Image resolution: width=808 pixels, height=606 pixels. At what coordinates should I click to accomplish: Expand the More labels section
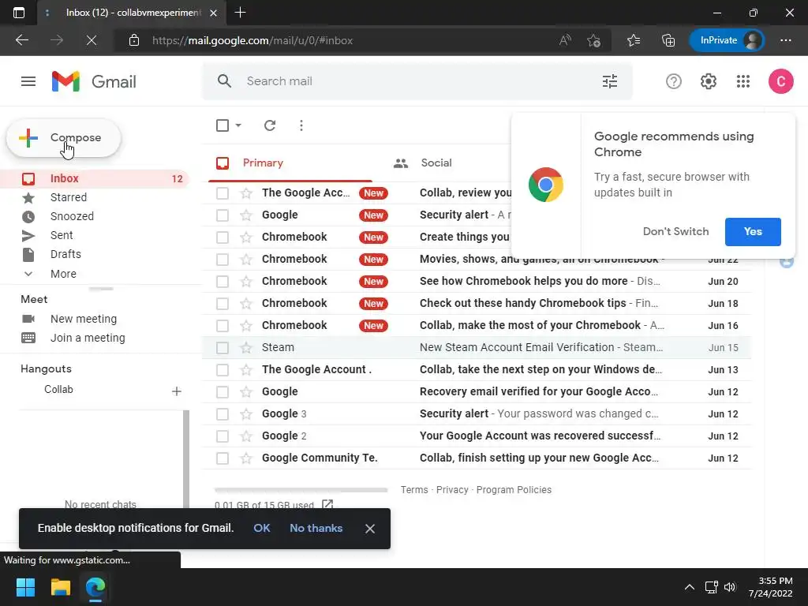point(63,274)
